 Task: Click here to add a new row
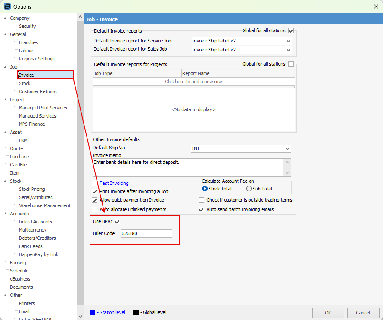click(x=194, y=82)
